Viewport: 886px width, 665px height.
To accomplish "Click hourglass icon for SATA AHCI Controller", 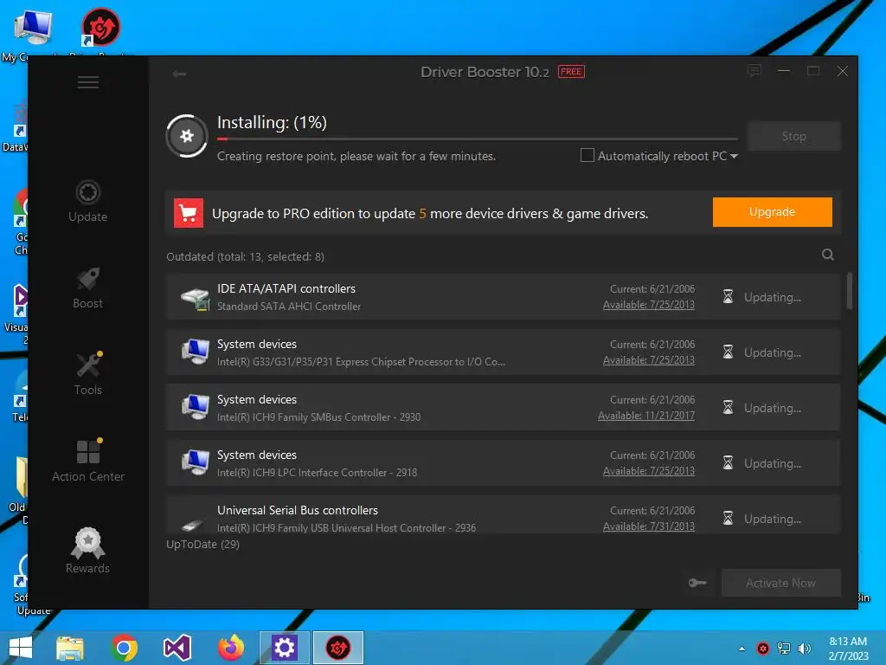I will 728,296.
